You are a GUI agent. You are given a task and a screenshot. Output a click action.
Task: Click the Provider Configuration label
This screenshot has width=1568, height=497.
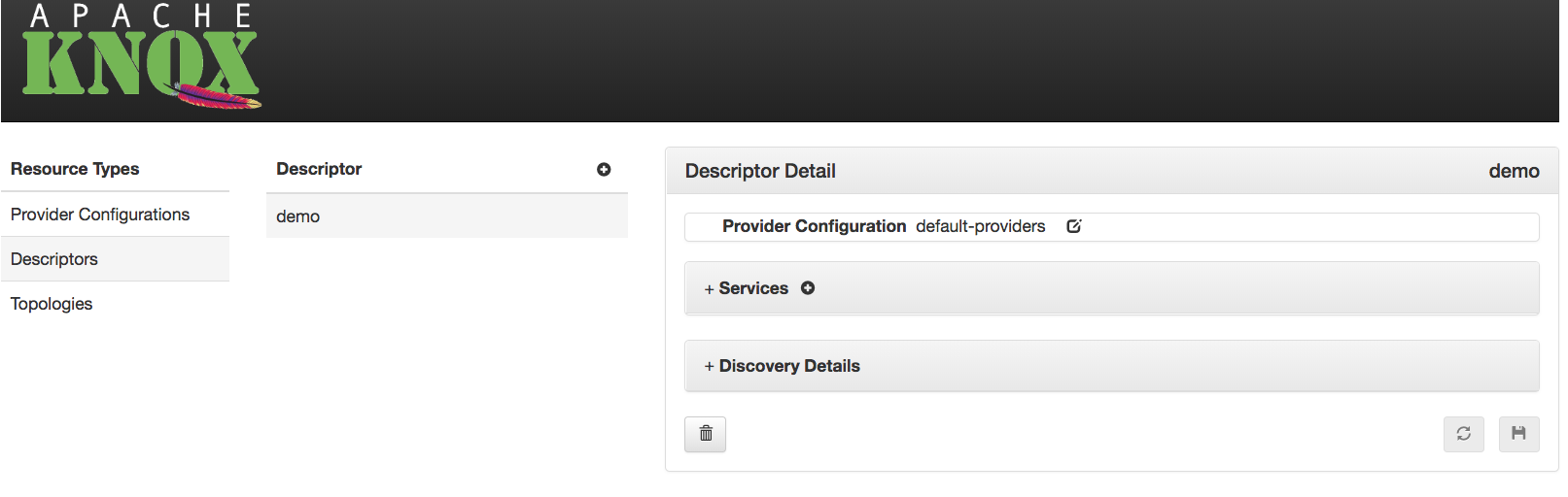814,226
